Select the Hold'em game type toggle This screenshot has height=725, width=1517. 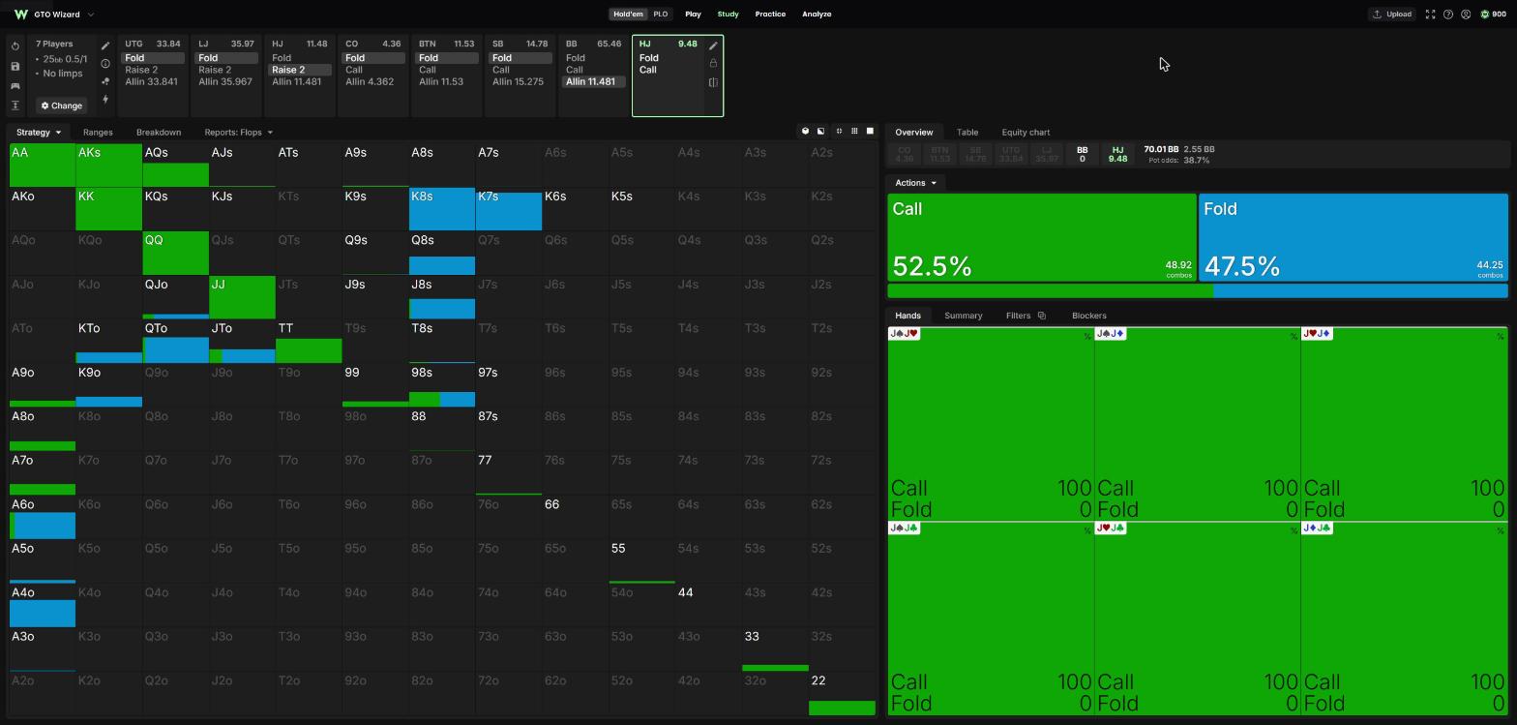click(x=628, y=15)
